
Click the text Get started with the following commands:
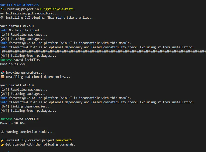coord(40,145)
